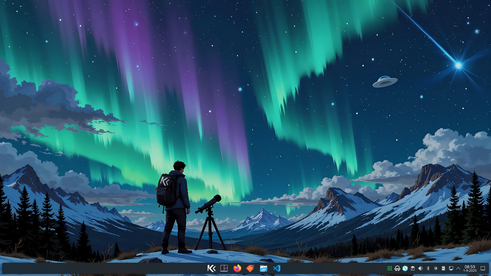Open the brightness and color tray applet
Viewport: 491px width, 276px height.
436,268
